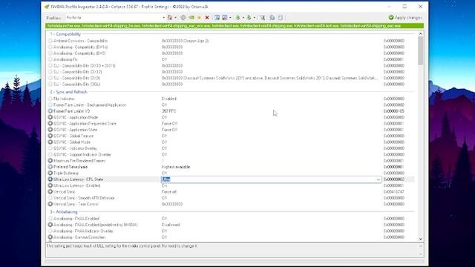This screenshot has width=475, height=267.
Task: Click the Apply changes button
Action: [405, 18]
